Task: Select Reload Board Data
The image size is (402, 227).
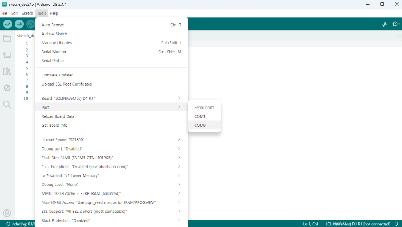Action: tap(112, 116)
